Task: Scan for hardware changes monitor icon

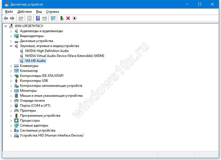Action: coord(53,18)
